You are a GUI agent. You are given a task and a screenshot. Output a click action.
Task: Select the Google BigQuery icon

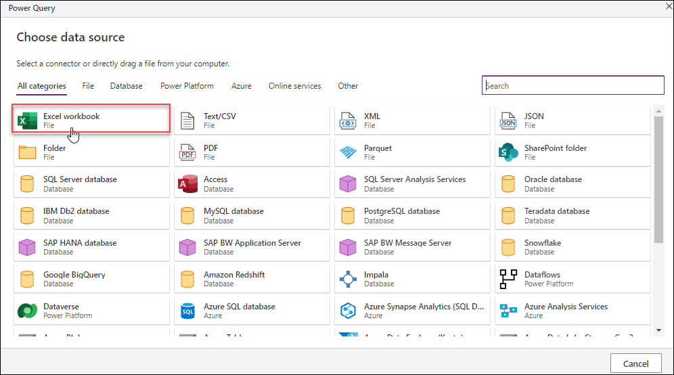27,279
